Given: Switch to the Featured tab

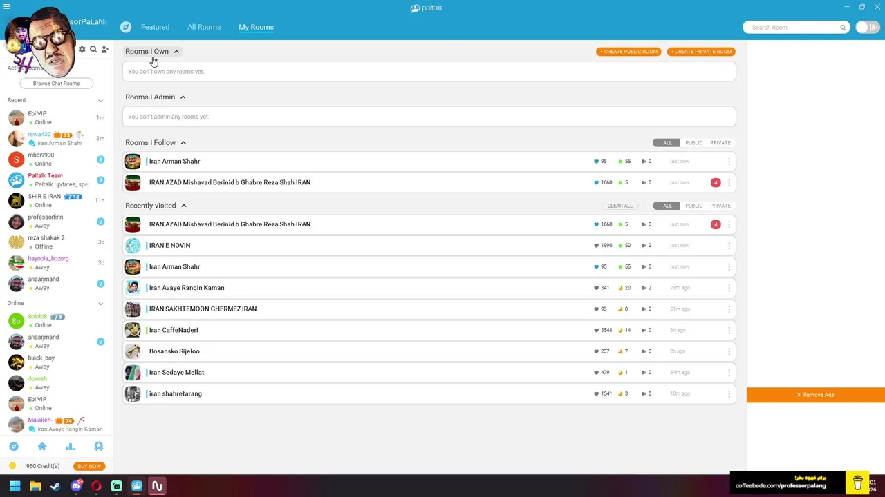Looking at the screenshot, I should [x=155, y=27].
